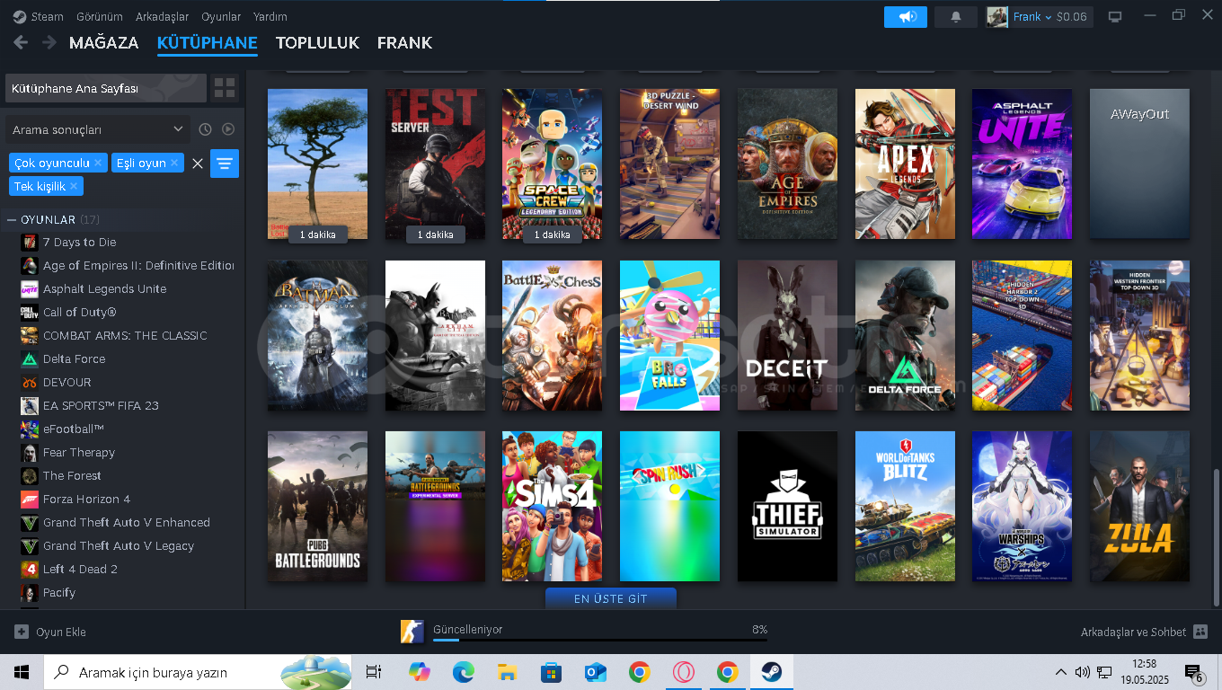Click the library grid scrollbar thumb
This screenshot has height=690, width=1222.
(1218, 537)
